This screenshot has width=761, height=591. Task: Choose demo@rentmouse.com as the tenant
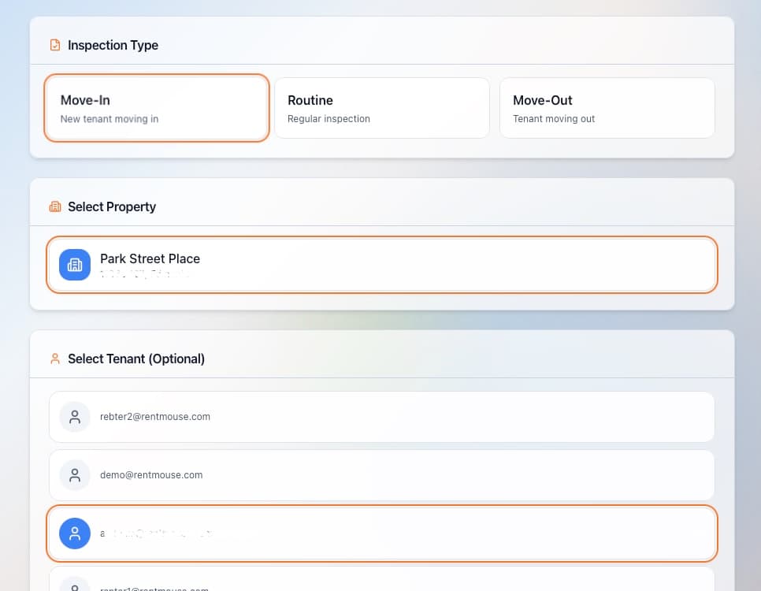(x=381, y=475)
